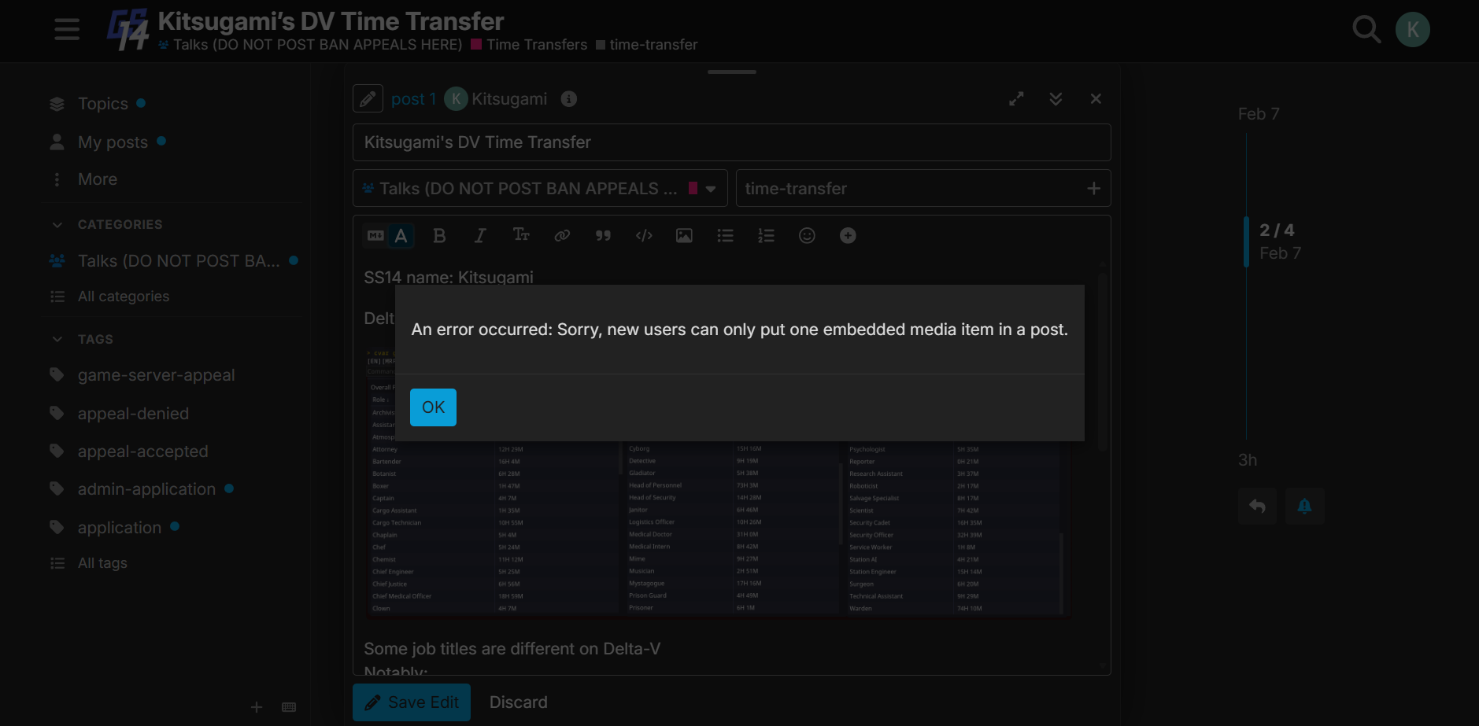This screenshot has height=726, width=1479.
Task: Insert a blockquote with the quote icon
Action: [603, 236]
